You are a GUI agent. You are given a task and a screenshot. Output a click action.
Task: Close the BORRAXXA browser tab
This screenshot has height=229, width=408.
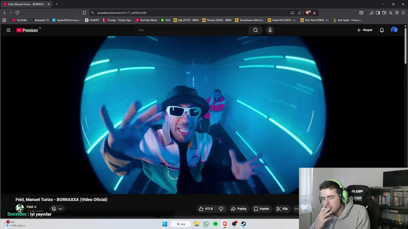click(x=48, y=4)
